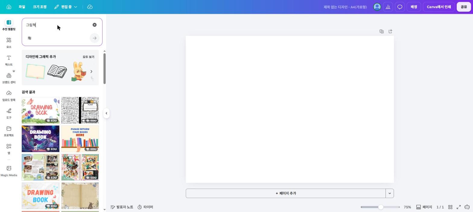Image resolution: width=473 pixels, height=212 pixels.
Task: Open 발표자 노트 presenter notes
Action: (122, 207)
